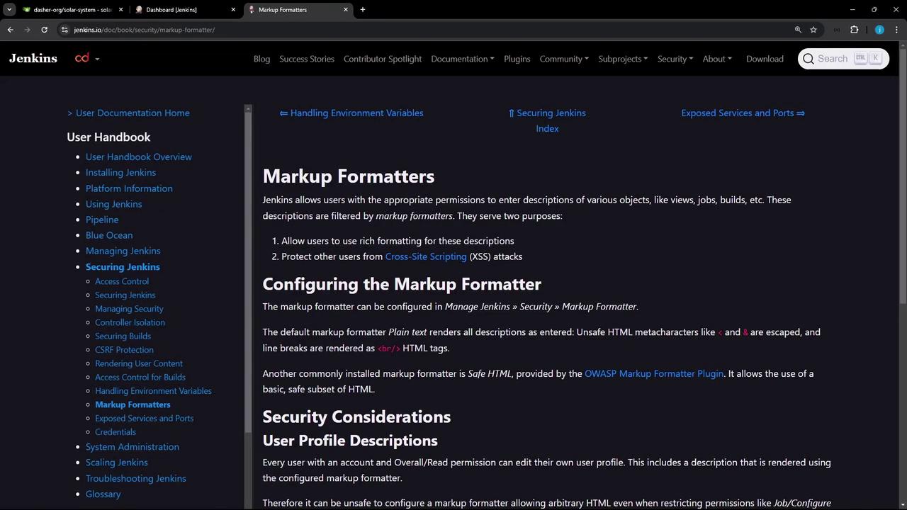Open the tab search dropdown arrow
This screenshot has width=907, height=510.
click(9, 10)
